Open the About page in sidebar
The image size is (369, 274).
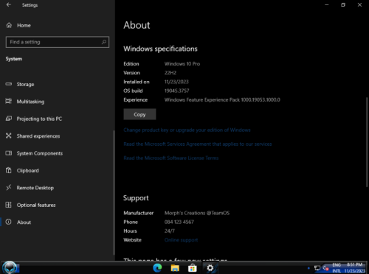click(x=24, y=222)
